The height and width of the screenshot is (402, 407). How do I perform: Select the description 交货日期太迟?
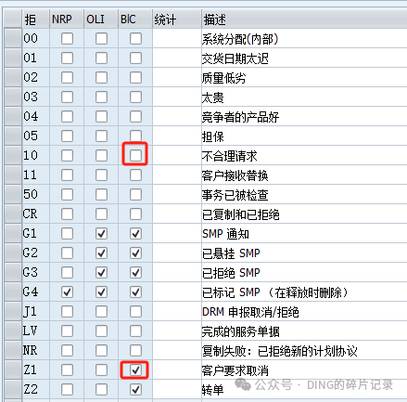click(x=235, y=58)
